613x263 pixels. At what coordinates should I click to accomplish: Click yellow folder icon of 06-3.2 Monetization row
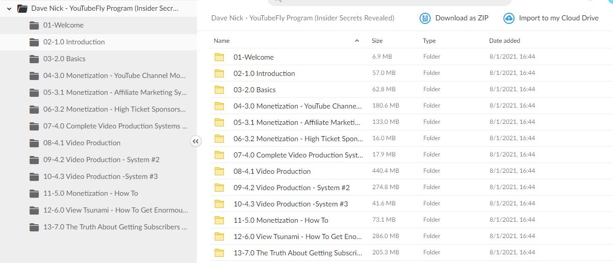(x=219, y=139)
